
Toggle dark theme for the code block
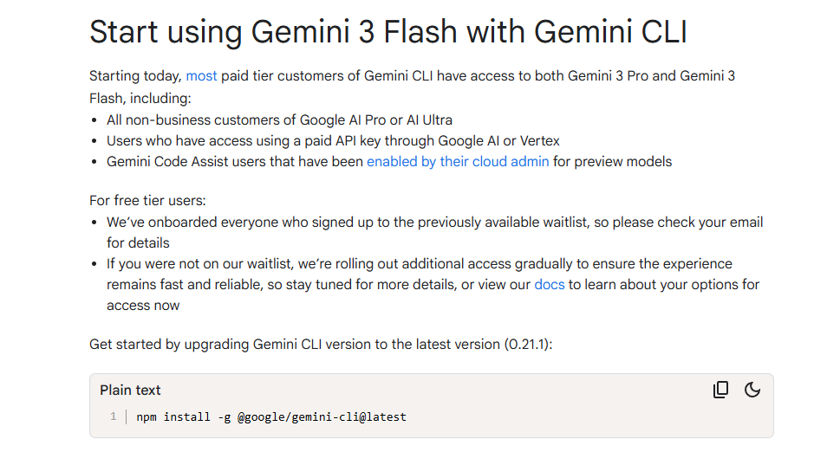coord(752,390)
